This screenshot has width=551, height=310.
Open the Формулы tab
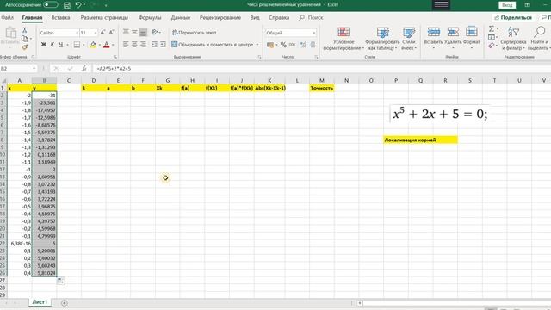pos(150,17)
